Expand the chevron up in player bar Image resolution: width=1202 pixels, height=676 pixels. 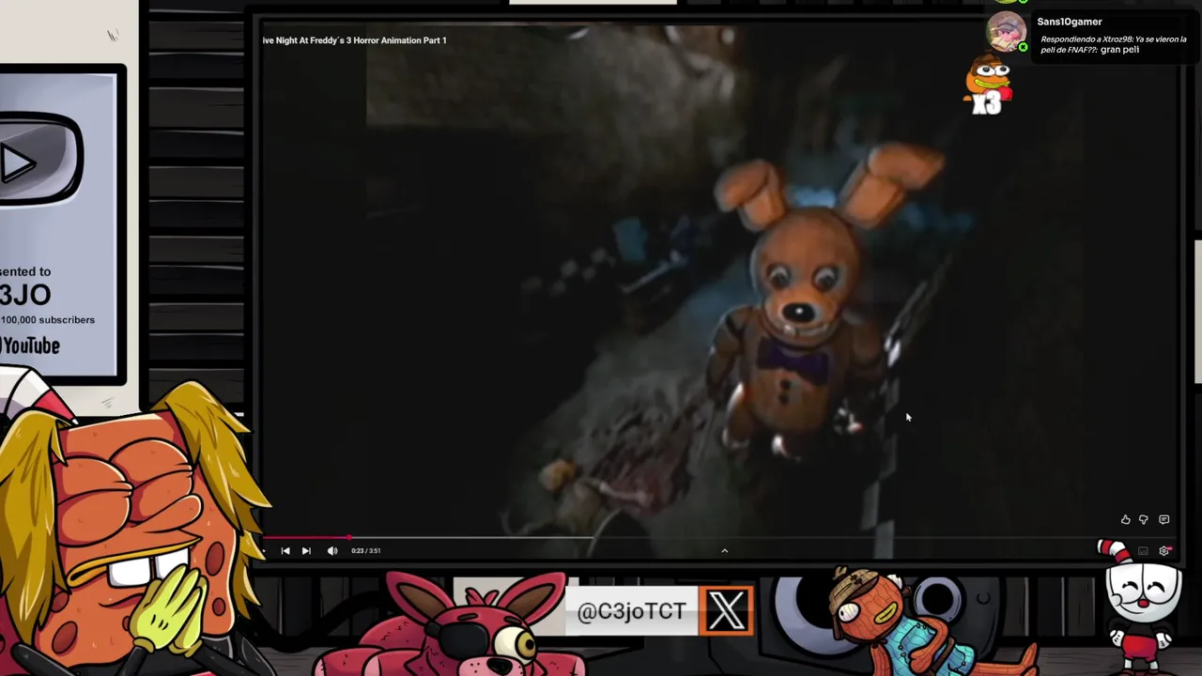[x=724, y=551]
